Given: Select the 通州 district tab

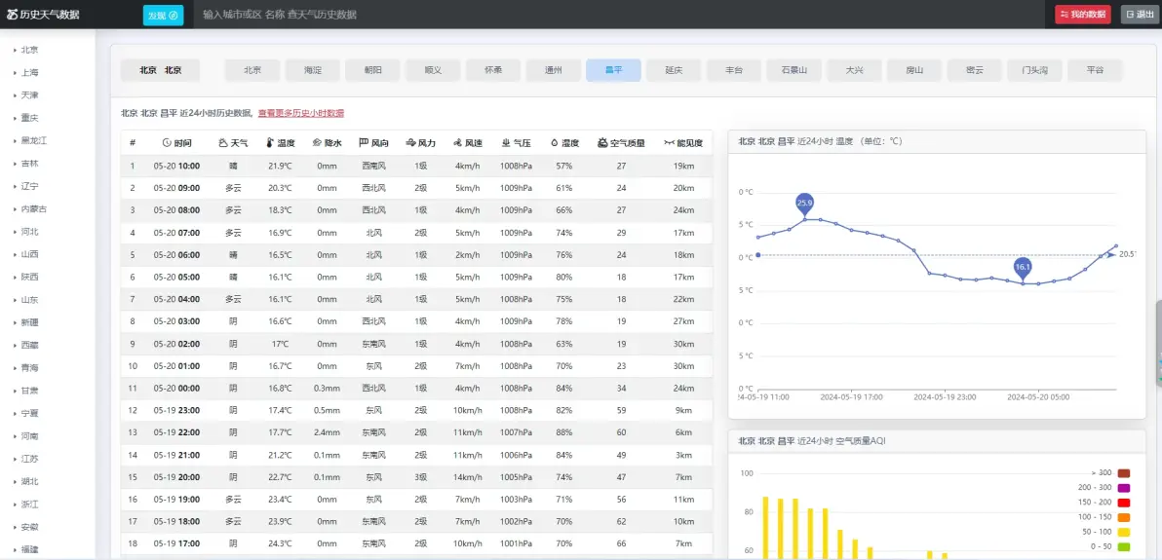Looking at the screenshot, I should point(554,70).
